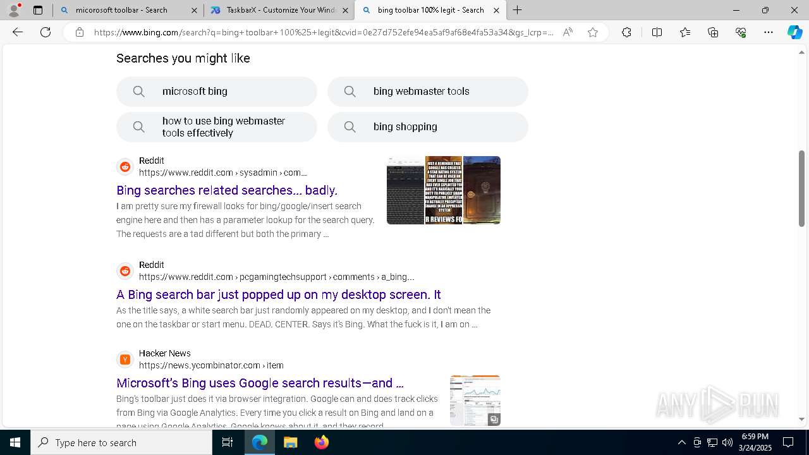This screenshot has width=809, height=455.
Task: Select the 'microsoft bing' suggested search
Action: click(x=217, y=92)
